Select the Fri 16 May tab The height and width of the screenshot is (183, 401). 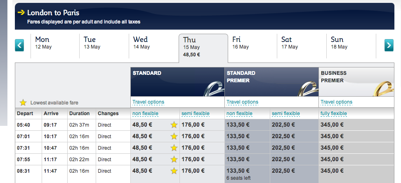point(252,46)
